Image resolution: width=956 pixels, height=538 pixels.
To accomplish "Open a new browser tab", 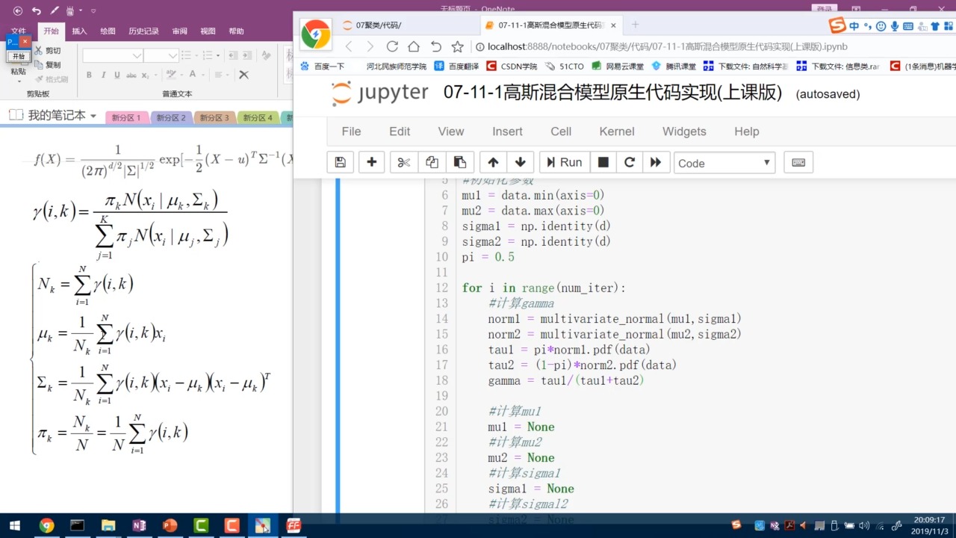I will pos(636,25).
